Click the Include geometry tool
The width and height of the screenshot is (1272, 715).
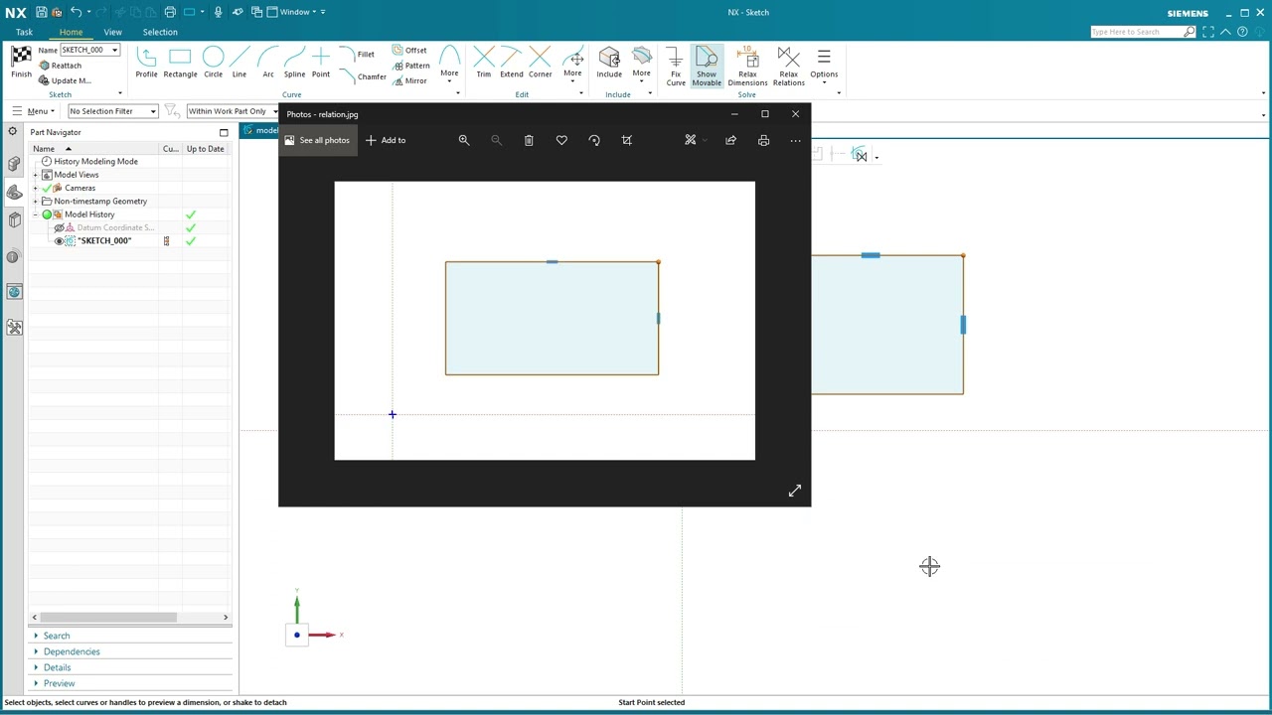tap(609, 63)
